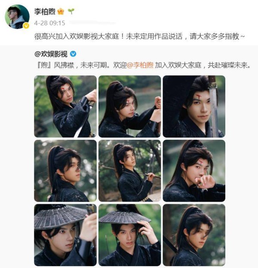Open the poster's round profile avatar
This screenshot has height=268, width=258.
point(17,17)
